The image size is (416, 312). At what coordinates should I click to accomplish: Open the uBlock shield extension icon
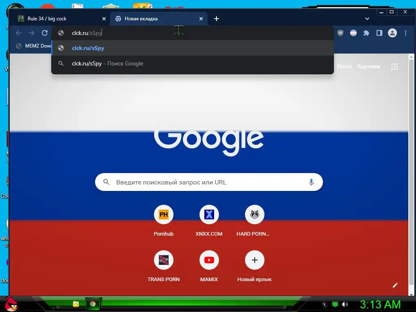pyautogui.click(x=340, y=33)
